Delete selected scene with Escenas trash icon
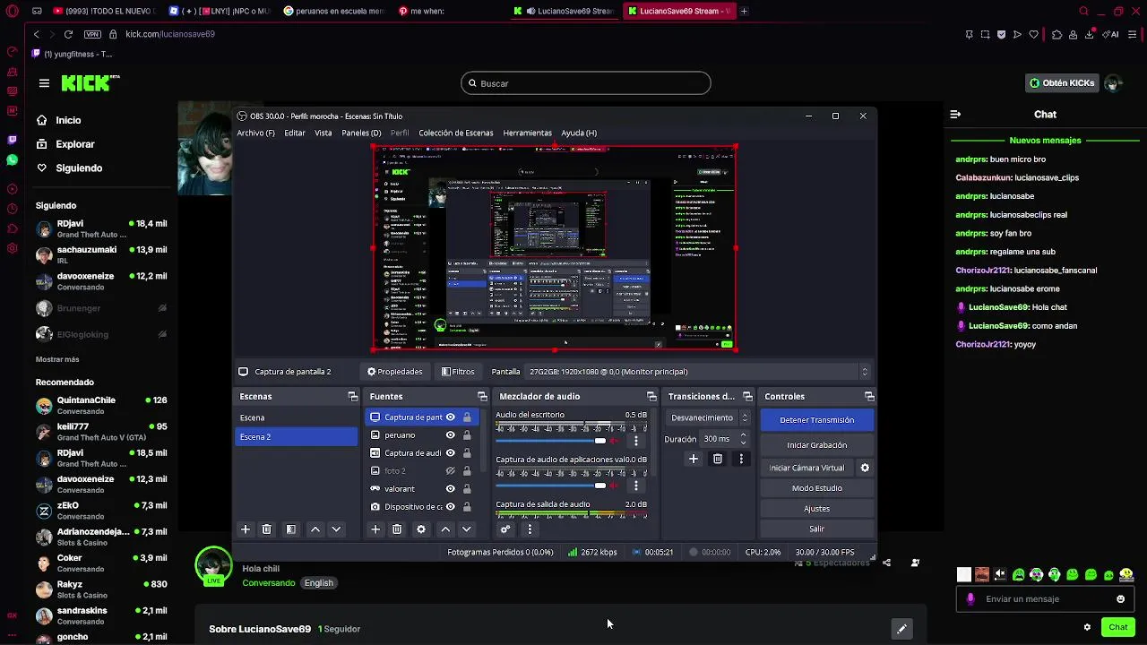The height and width of the screenshot is (645, 1147). click(x=266, y=529)
